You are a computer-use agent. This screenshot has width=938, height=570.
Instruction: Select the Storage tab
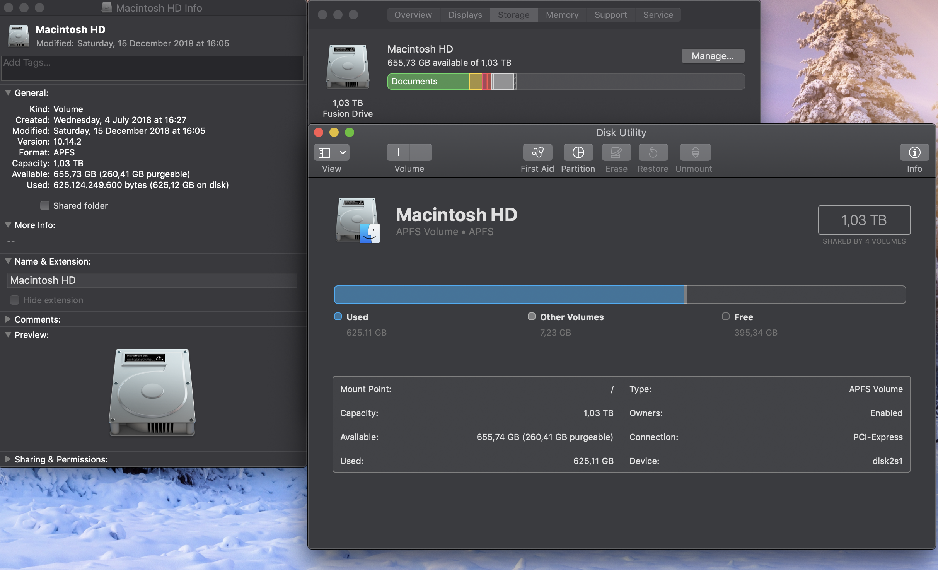tap(514, 15)
